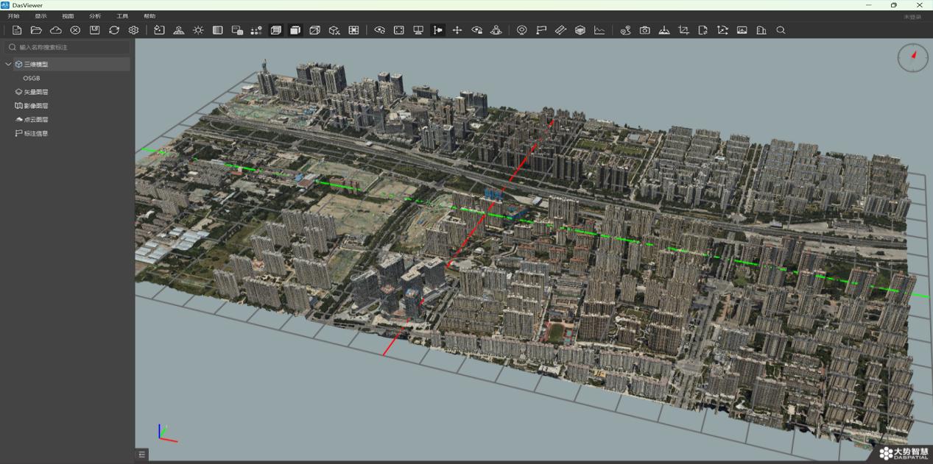Open the 工具 menu
933x464 pixels.
122,16
